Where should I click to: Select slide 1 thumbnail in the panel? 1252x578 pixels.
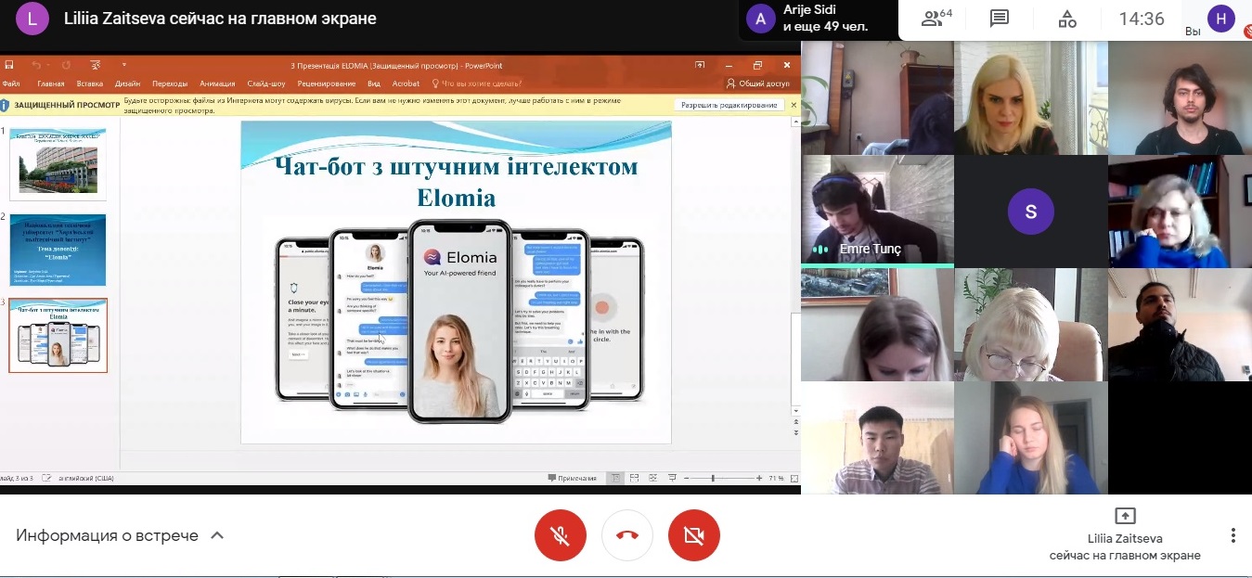click(x=58, y=163)
